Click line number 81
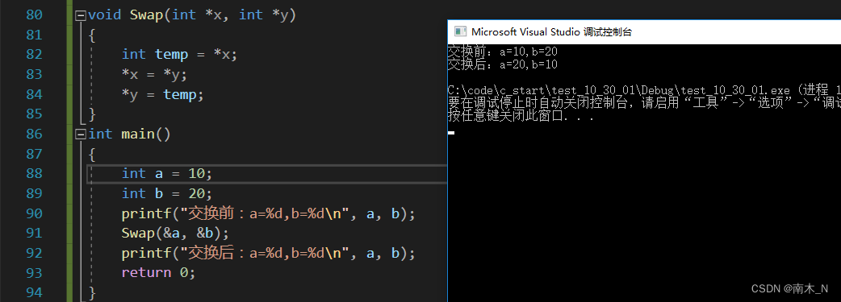 [x=34, y=35]
